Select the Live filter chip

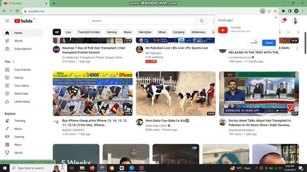(x=68, y=32)
